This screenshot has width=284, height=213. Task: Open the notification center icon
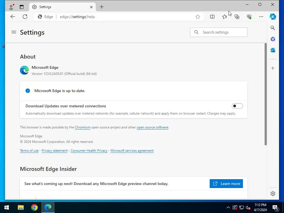[x=275, y=207]
